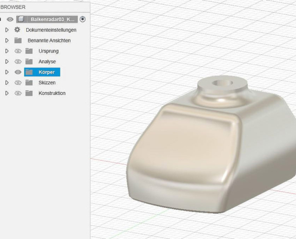Show the hidden Analyse folder
The width and height of the screenshot is (296, 239).
(x=18, y=62)
